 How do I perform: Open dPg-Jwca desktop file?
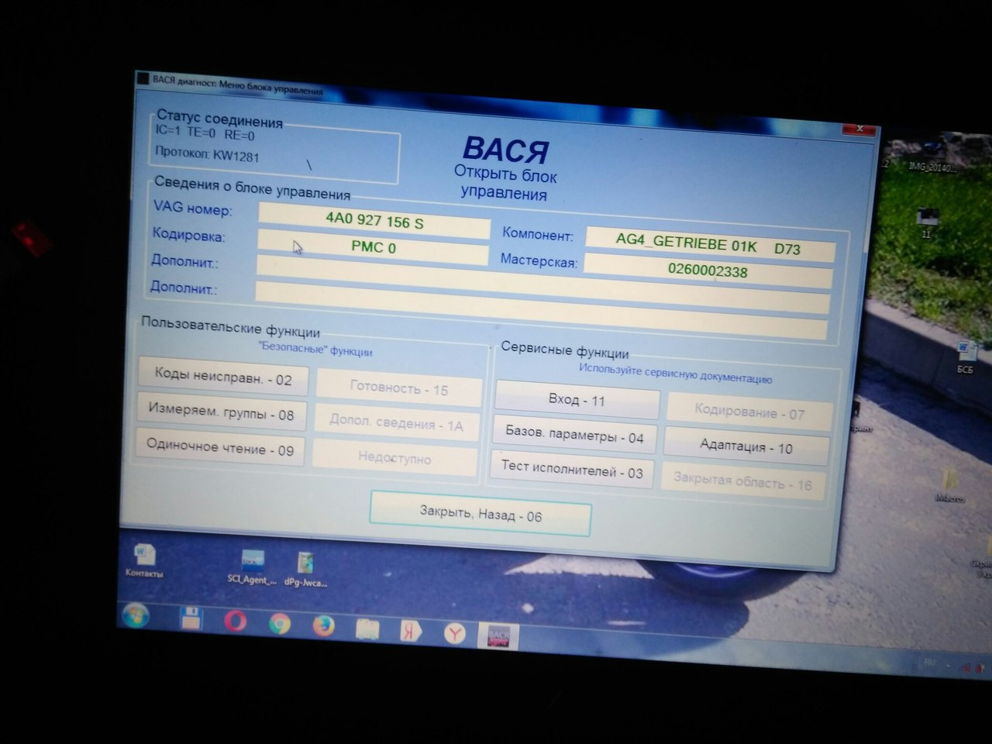point(305,570)
